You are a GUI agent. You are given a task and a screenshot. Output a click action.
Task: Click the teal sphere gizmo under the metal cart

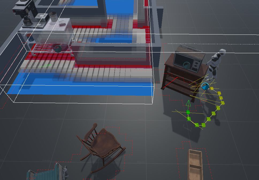58,49
